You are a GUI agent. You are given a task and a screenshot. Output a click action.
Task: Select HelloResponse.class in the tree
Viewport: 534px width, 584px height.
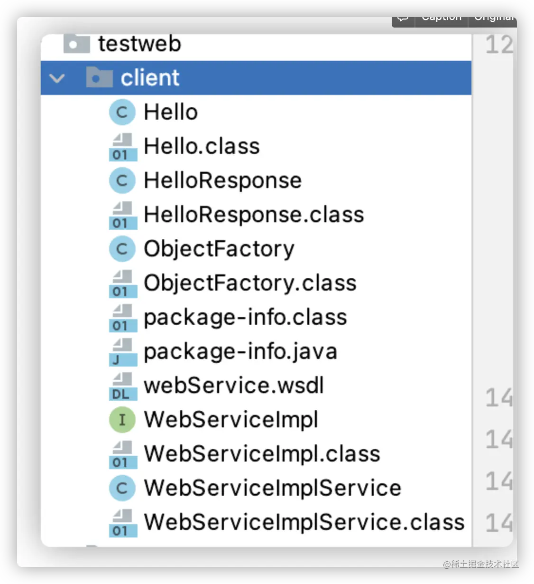tap(254, 215)
